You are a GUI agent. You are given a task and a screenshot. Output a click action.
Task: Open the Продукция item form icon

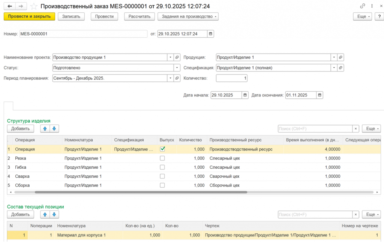point(340,58)
